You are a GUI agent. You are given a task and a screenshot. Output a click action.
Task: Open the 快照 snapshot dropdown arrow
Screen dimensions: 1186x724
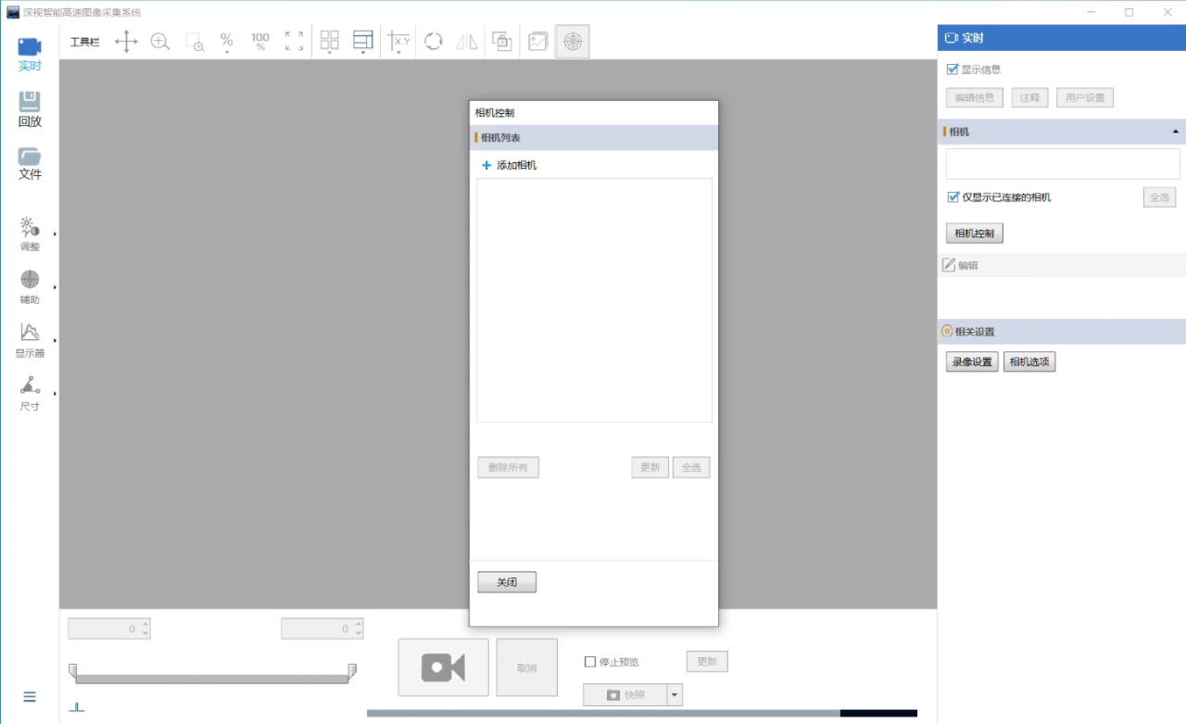(675, 695)
